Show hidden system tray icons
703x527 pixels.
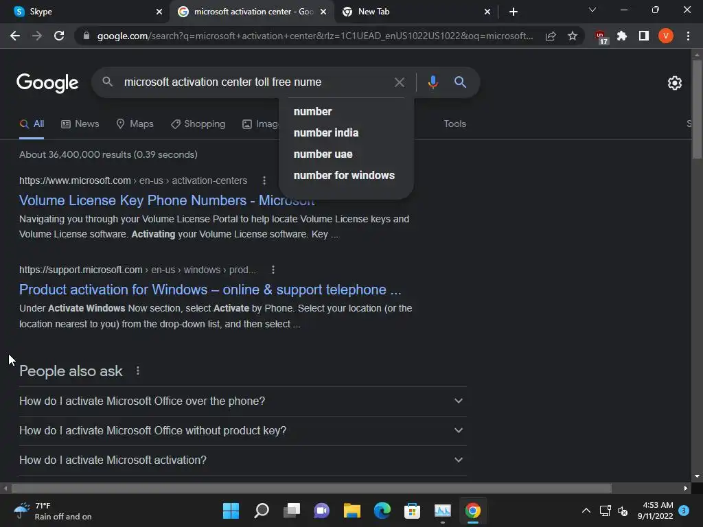(586, 511)
